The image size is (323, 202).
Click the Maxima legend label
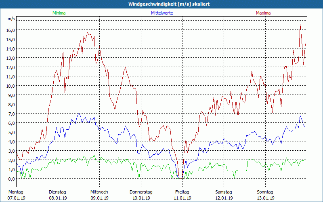point(263,13)
